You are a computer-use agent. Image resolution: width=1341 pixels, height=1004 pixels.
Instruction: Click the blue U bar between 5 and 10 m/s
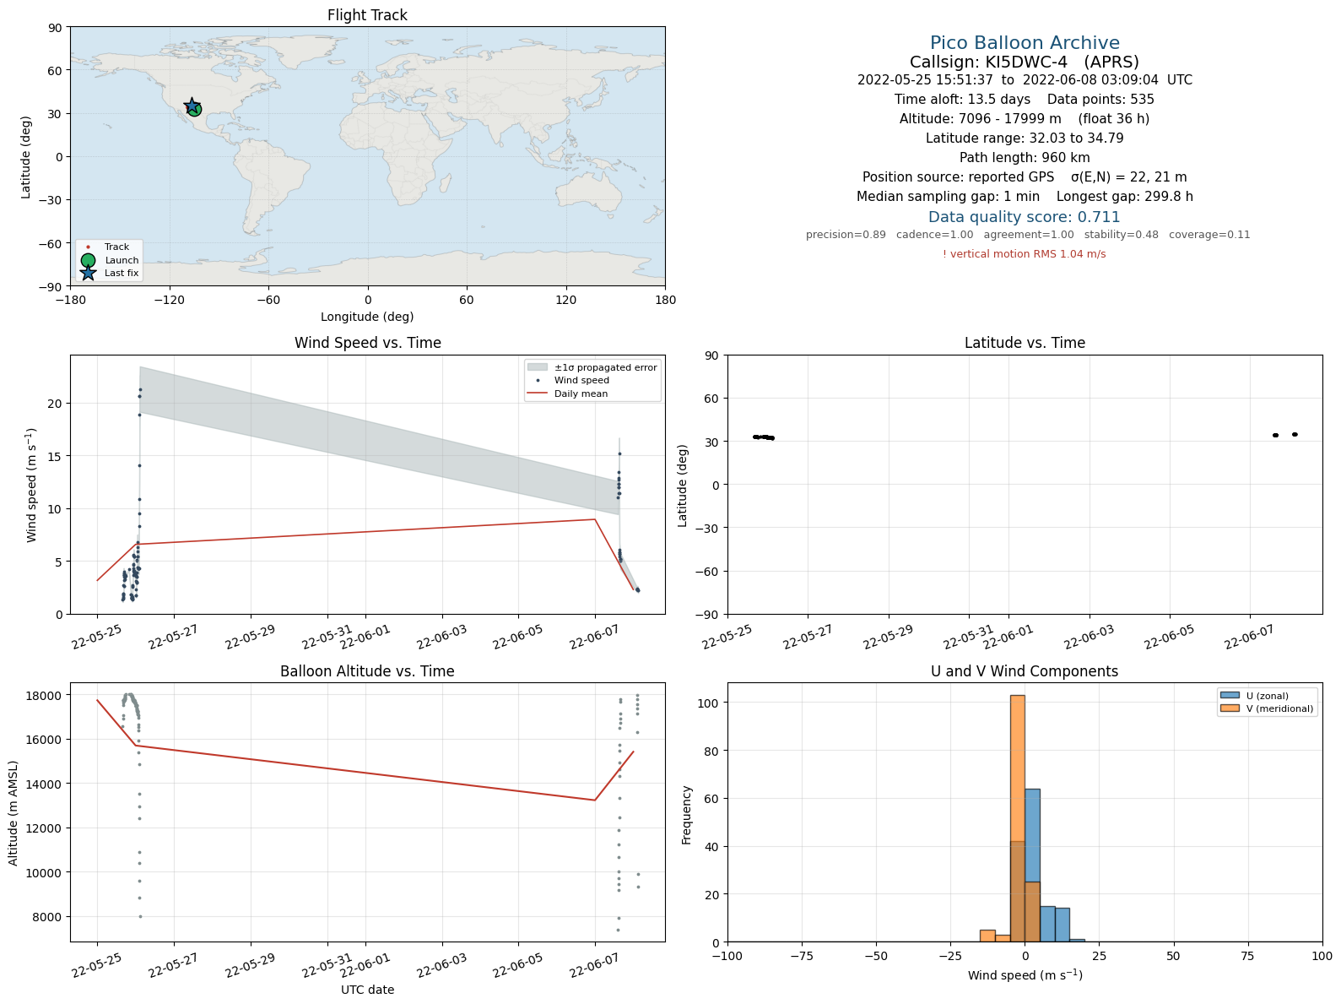(x=1047, y=924)
